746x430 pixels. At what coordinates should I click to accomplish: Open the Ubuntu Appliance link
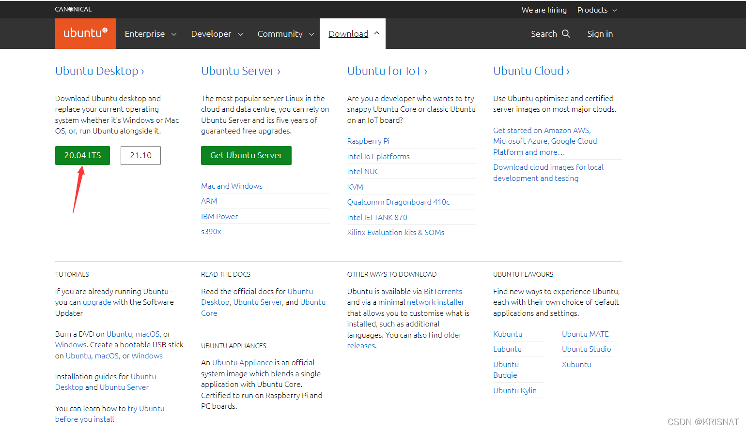click(x=242, y=362)
